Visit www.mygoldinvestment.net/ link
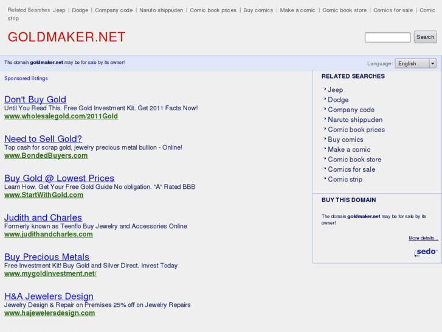The image size is (442, 332). [x=50, y=274]
